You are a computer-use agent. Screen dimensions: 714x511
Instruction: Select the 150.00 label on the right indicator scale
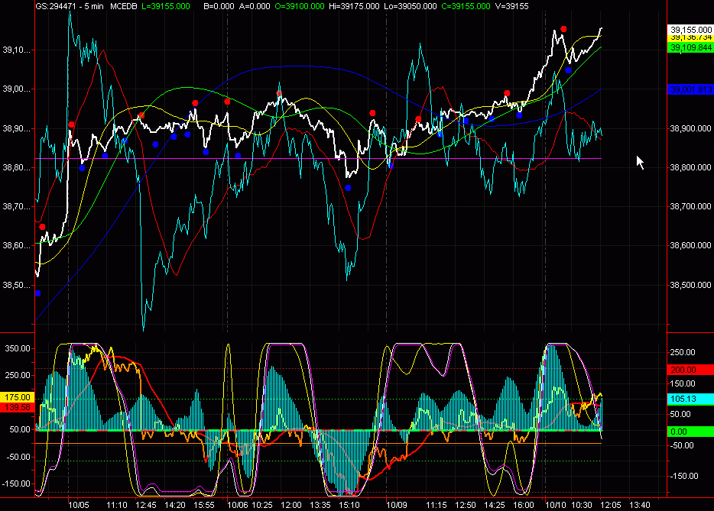click(683, 383)
